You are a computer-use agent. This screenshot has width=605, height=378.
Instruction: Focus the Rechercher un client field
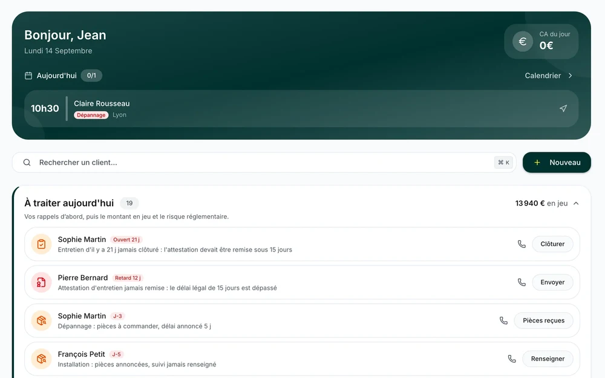[264, 162]
